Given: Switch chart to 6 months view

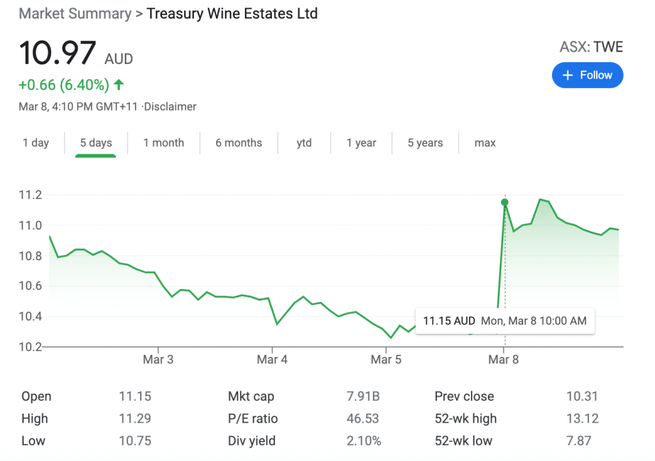Looking at the screenshot, I should coord(239,143).
